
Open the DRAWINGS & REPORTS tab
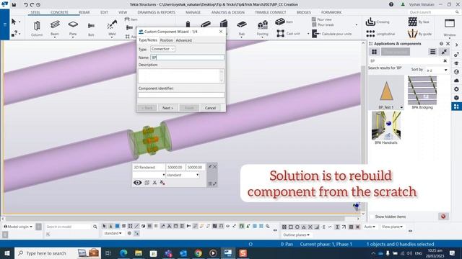pos(156,12)
